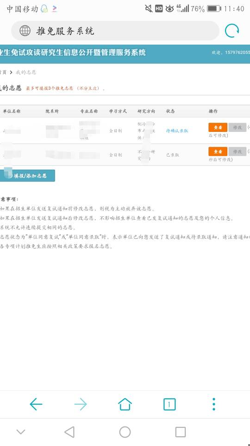The image size is (250, 446).
Task: Tap the browser forward arrow
Action: (81, 404)
